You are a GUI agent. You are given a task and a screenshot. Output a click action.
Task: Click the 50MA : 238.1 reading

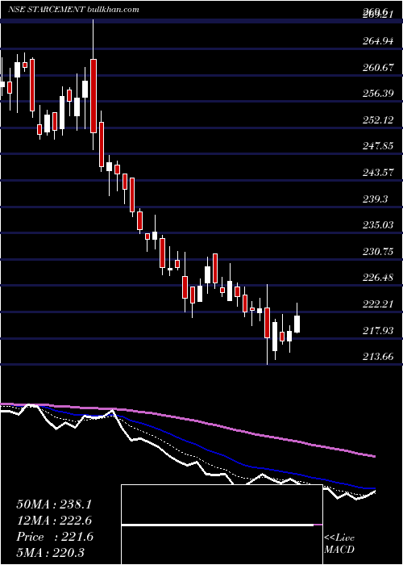[54, 504]
